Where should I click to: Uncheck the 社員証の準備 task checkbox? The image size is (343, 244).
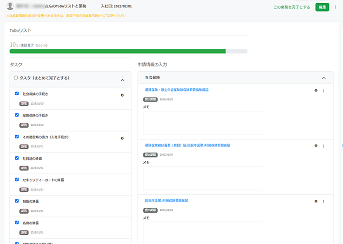[17, 158]
